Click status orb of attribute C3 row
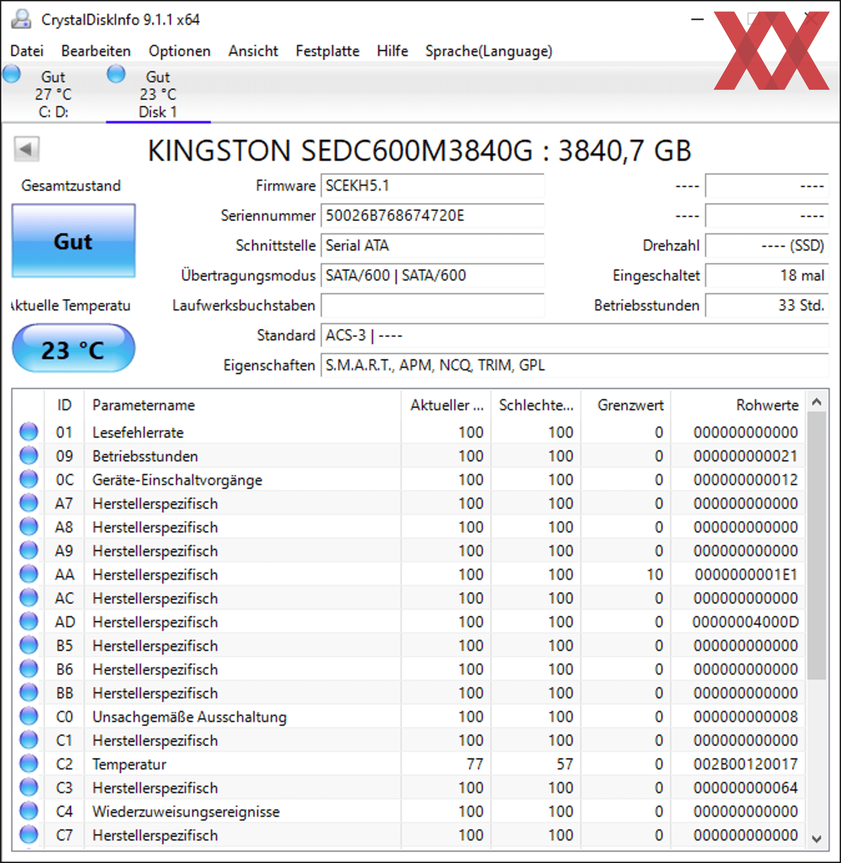 tap(29, 788)
